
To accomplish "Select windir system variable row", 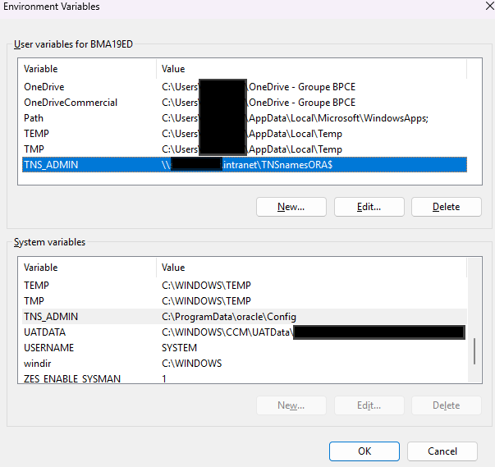I will (245, 364).
